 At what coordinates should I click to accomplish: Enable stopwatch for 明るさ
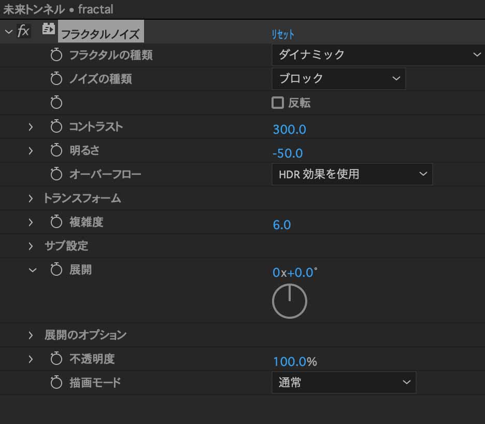click(56, 150)
